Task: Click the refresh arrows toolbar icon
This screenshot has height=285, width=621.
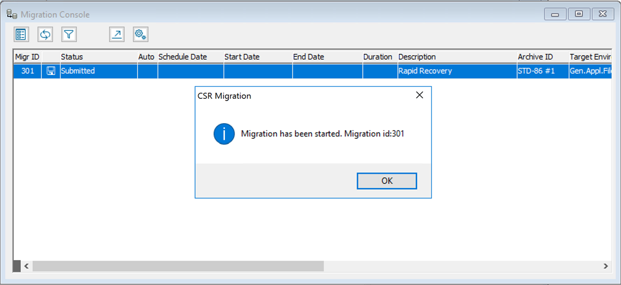Action: 45,35
